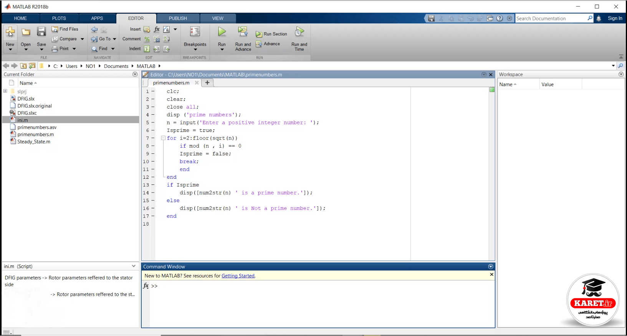This screenshot has width=627, height=336.
Task: Print the current script
Action: (60, 49)
